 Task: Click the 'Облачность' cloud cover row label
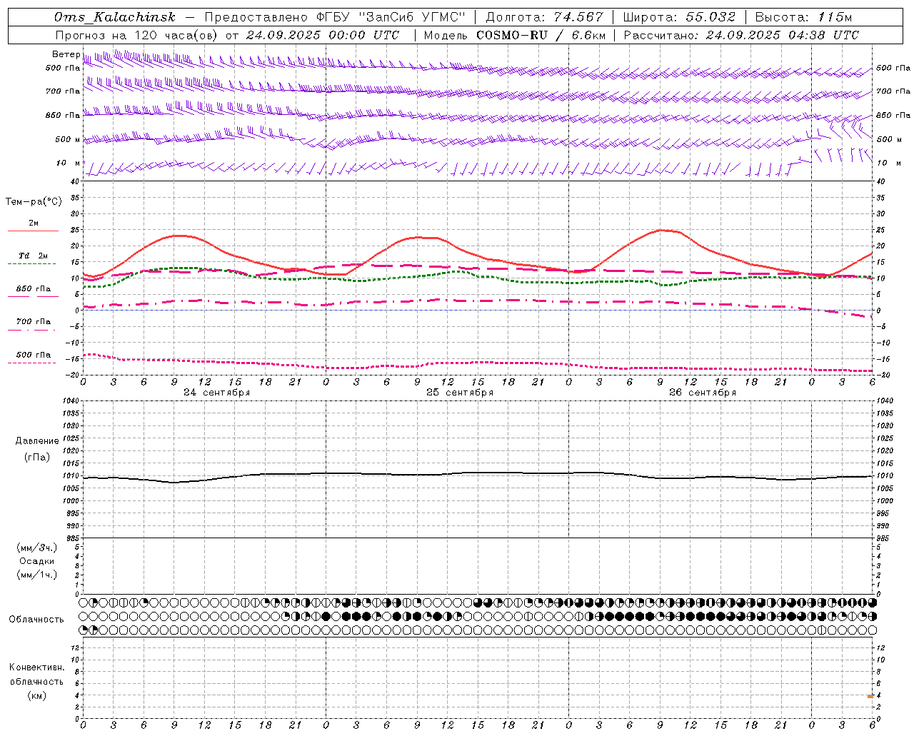pos(36,620)
